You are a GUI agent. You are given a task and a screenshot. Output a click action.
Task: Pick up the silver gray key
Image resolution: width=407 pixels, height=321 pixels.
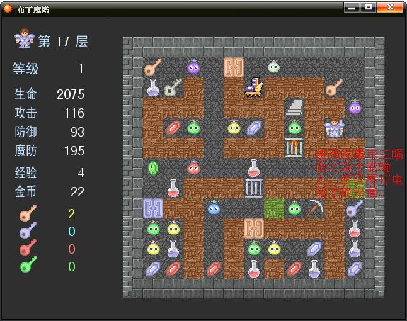point(173,87)
